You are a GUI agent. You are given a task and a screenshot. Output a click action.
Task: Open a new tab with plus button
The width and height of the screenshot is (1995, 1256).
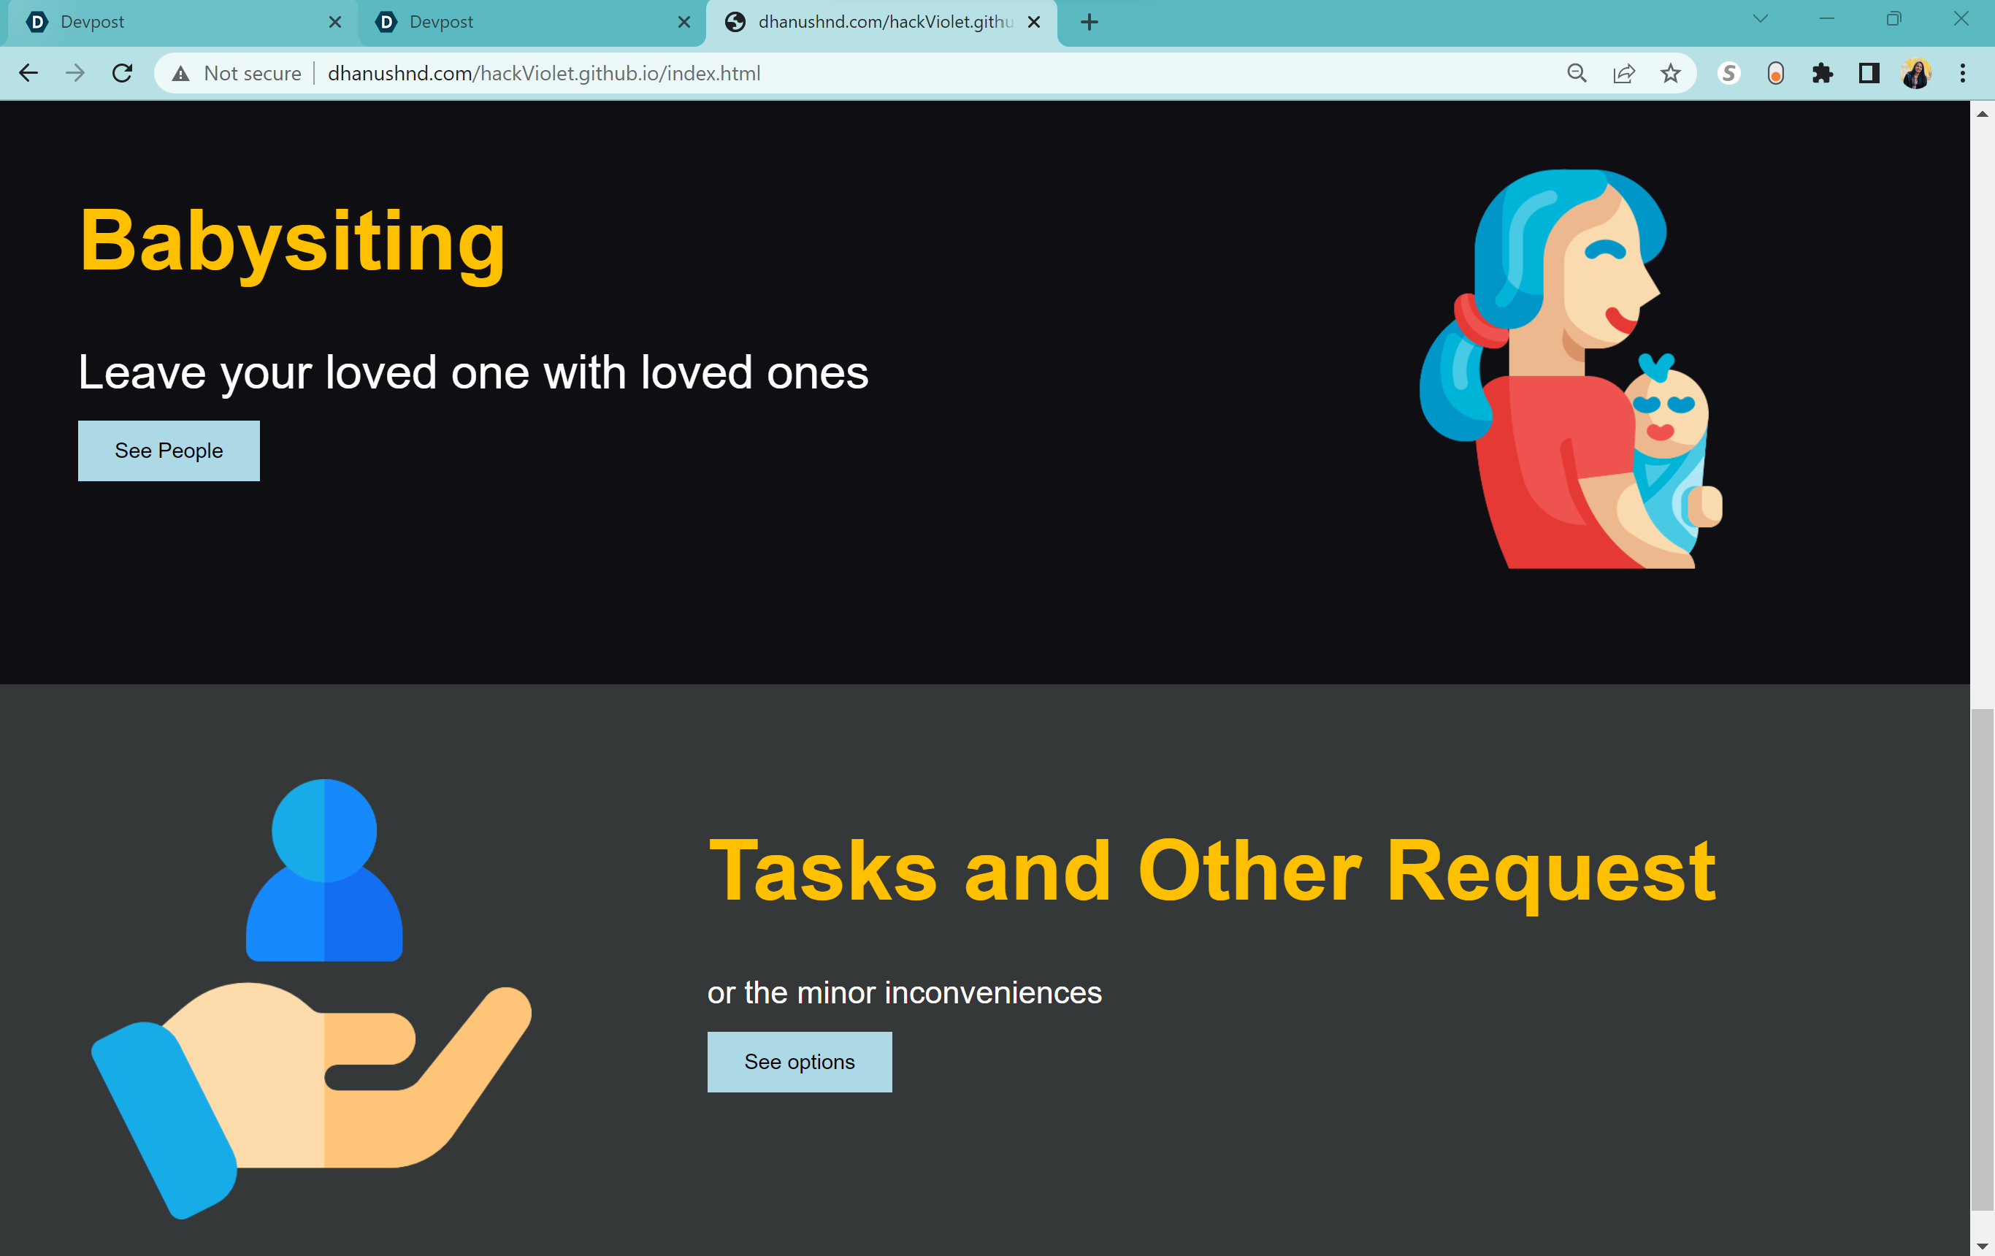[x=1090, y=23]
